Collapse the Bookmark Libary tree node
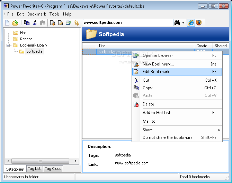The width and height of the screenshot is (232, 183). [x=8, y=45]
